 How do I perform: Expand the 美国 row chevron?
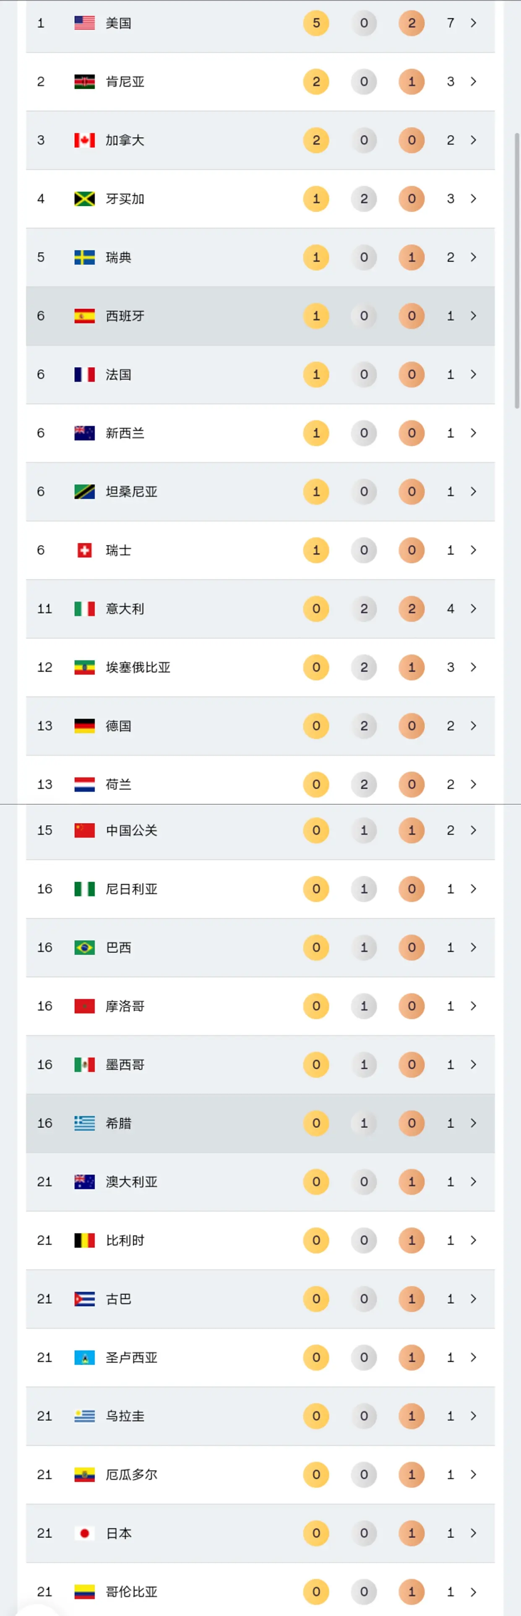click(x=473, y=23)
